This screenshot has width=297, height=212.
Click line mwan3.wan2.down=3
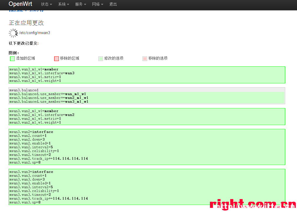(27, 139)
